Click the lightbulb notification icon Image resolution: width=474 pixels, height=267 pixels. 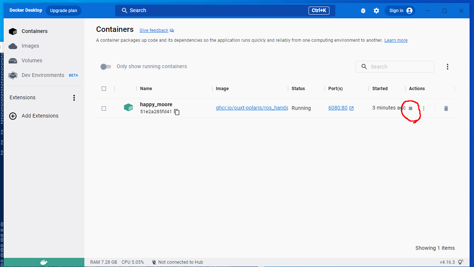461,262
